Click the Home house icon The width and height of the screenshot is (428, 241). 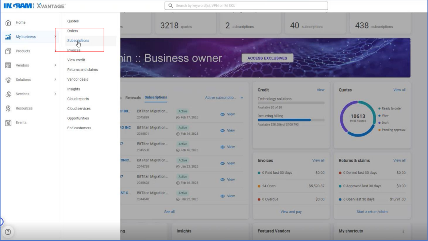(8, 22)
